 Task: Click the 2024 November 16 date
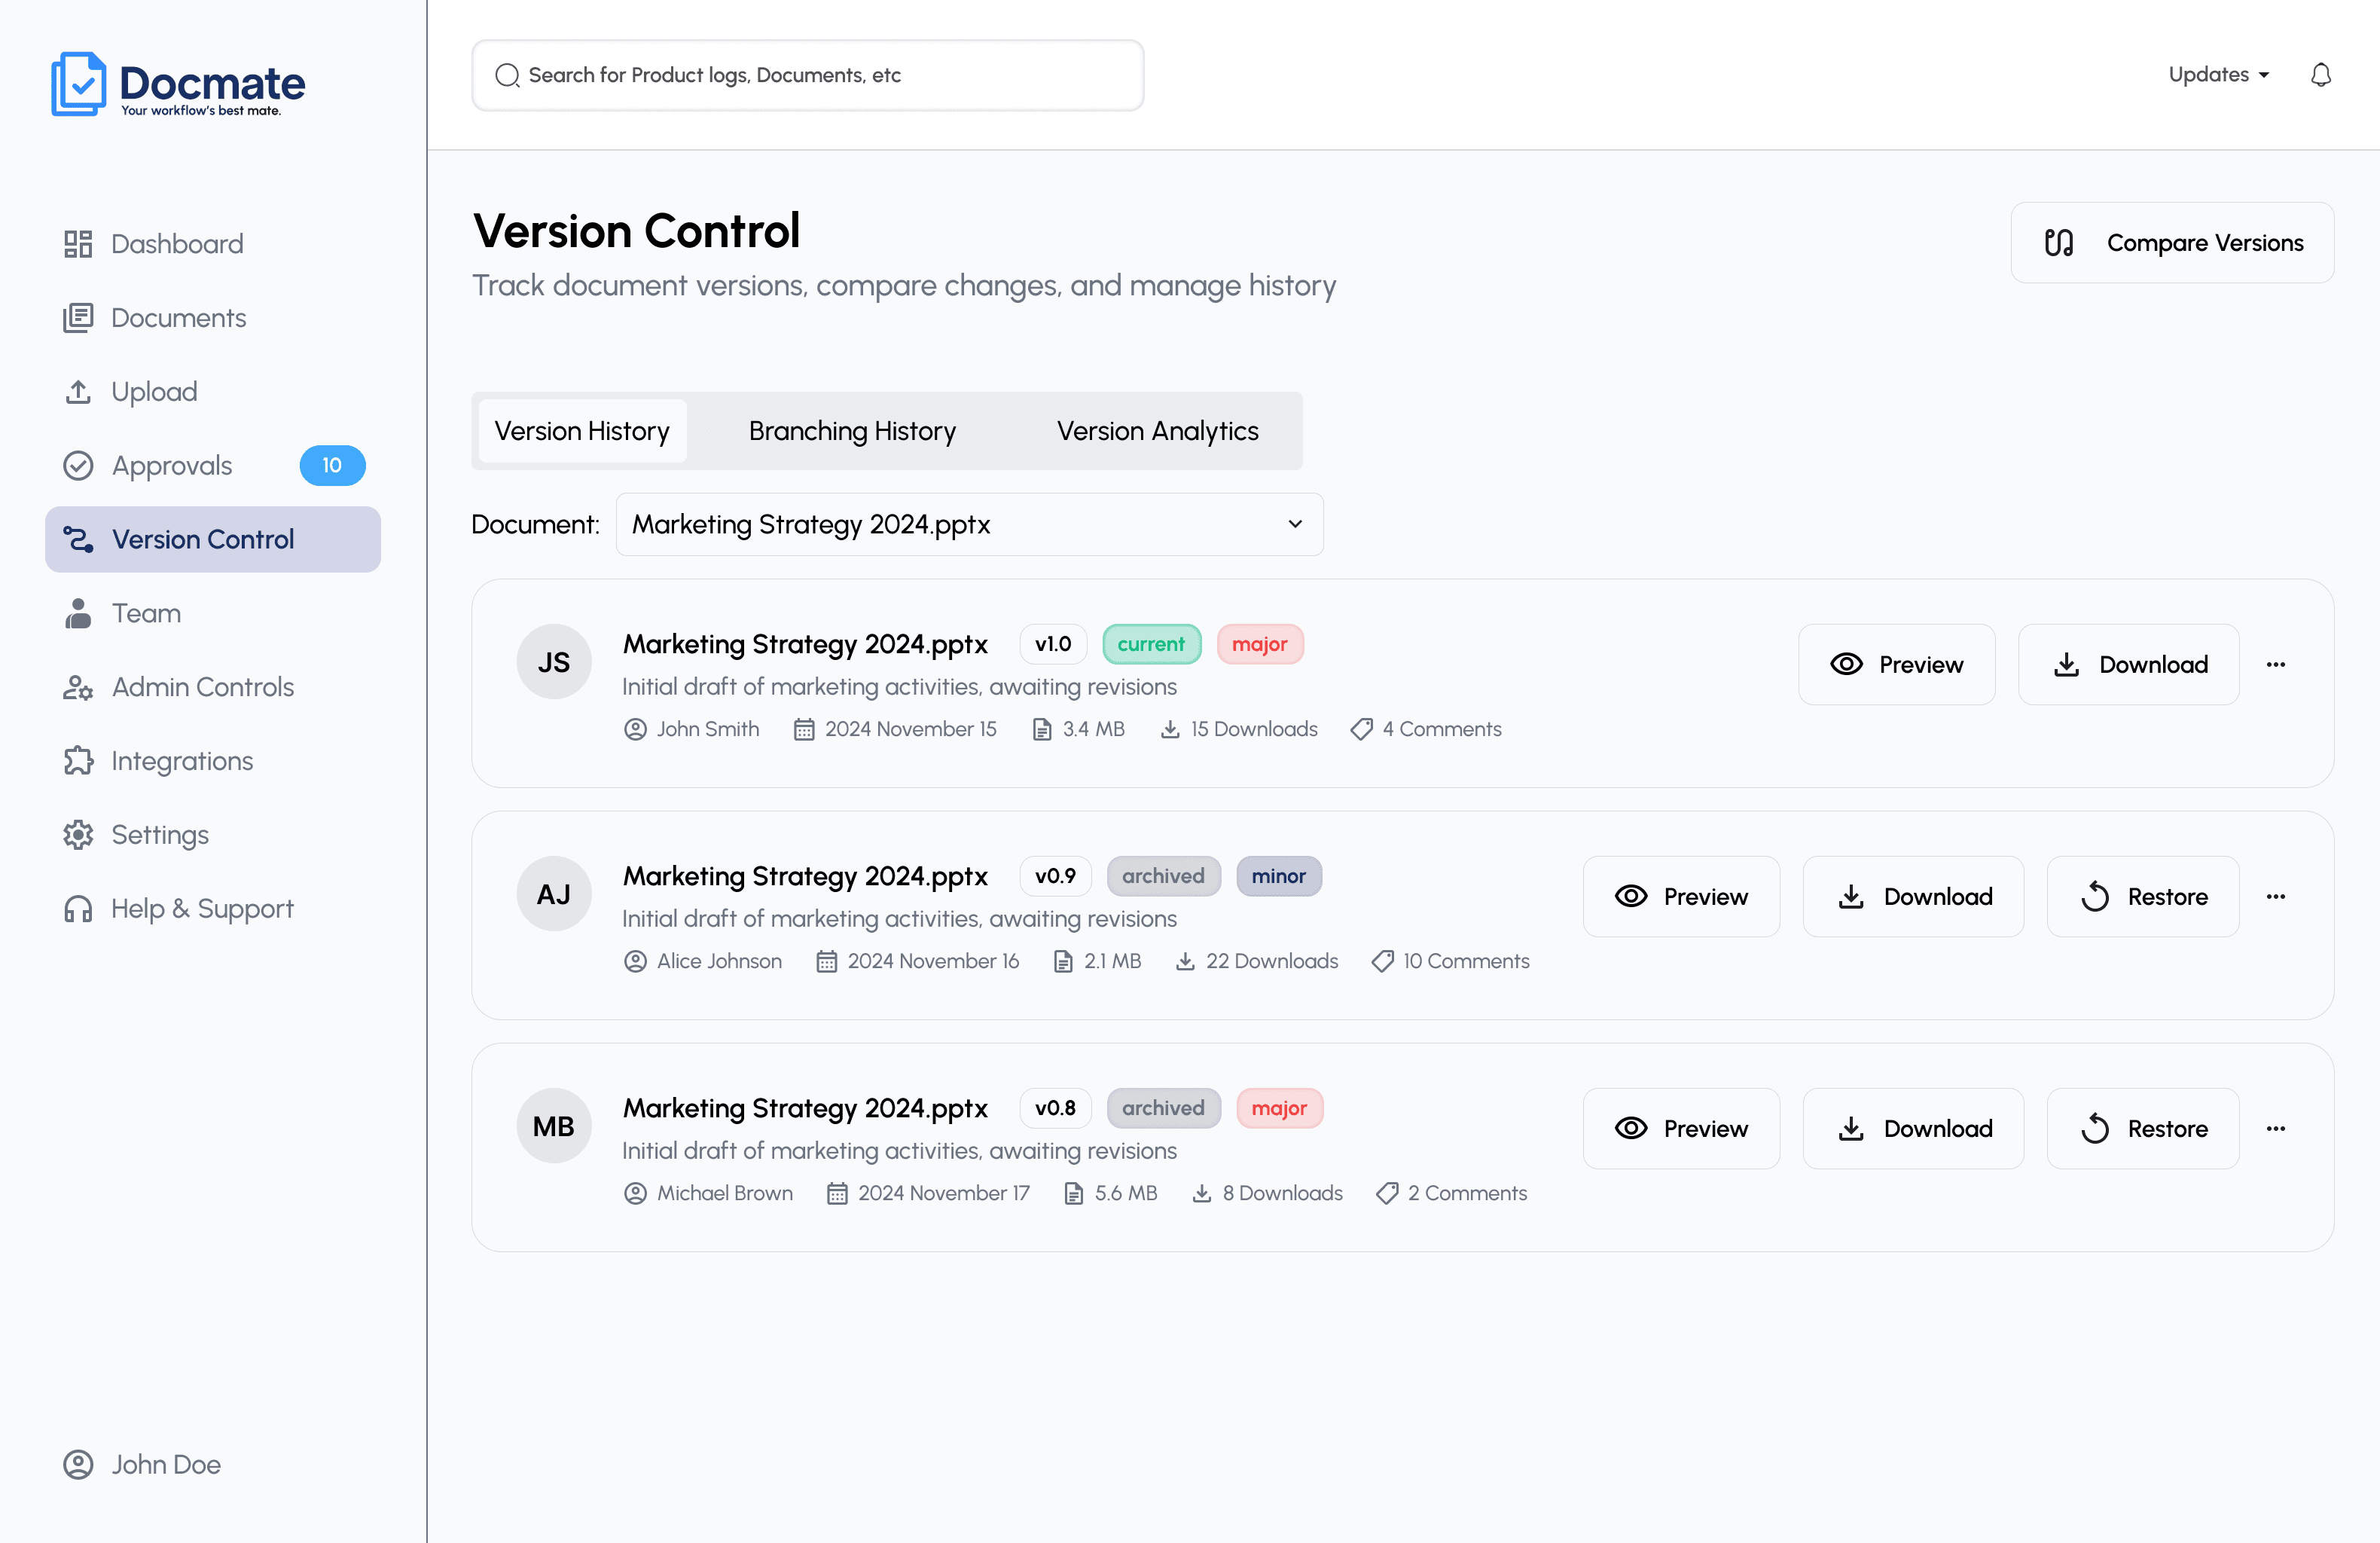tap(918, 961)
